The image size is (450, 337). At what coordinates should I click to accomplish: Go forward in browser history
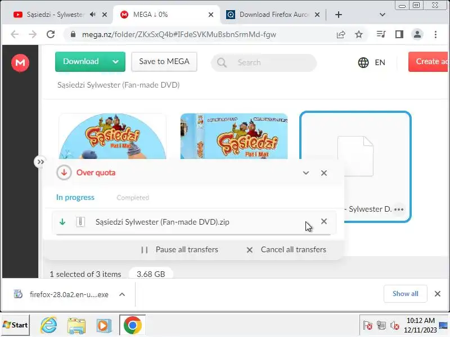point(33,34)
